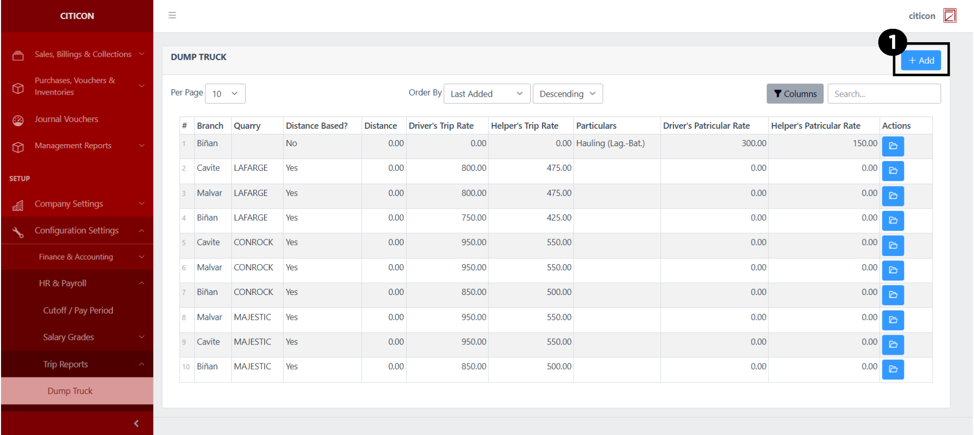This screenshot has height=435, width=974.
Task: Click the citicon user avatar icon
Action: 949,16
